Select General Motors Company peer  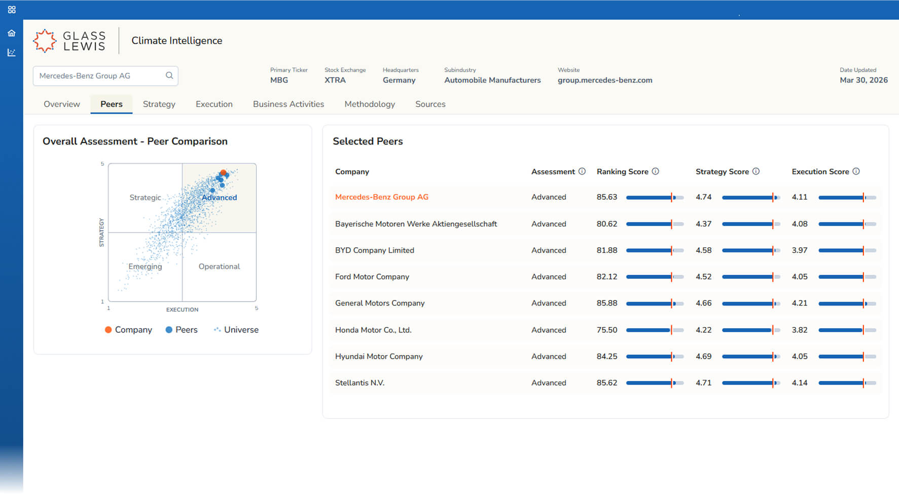380,303
